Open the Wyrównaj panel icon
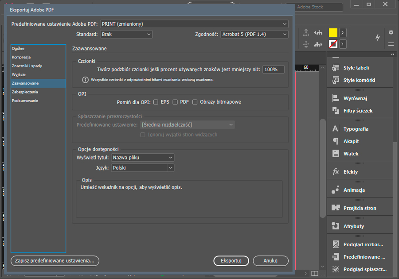This screenshot has width=399, height=279. [x=336, y=98]
